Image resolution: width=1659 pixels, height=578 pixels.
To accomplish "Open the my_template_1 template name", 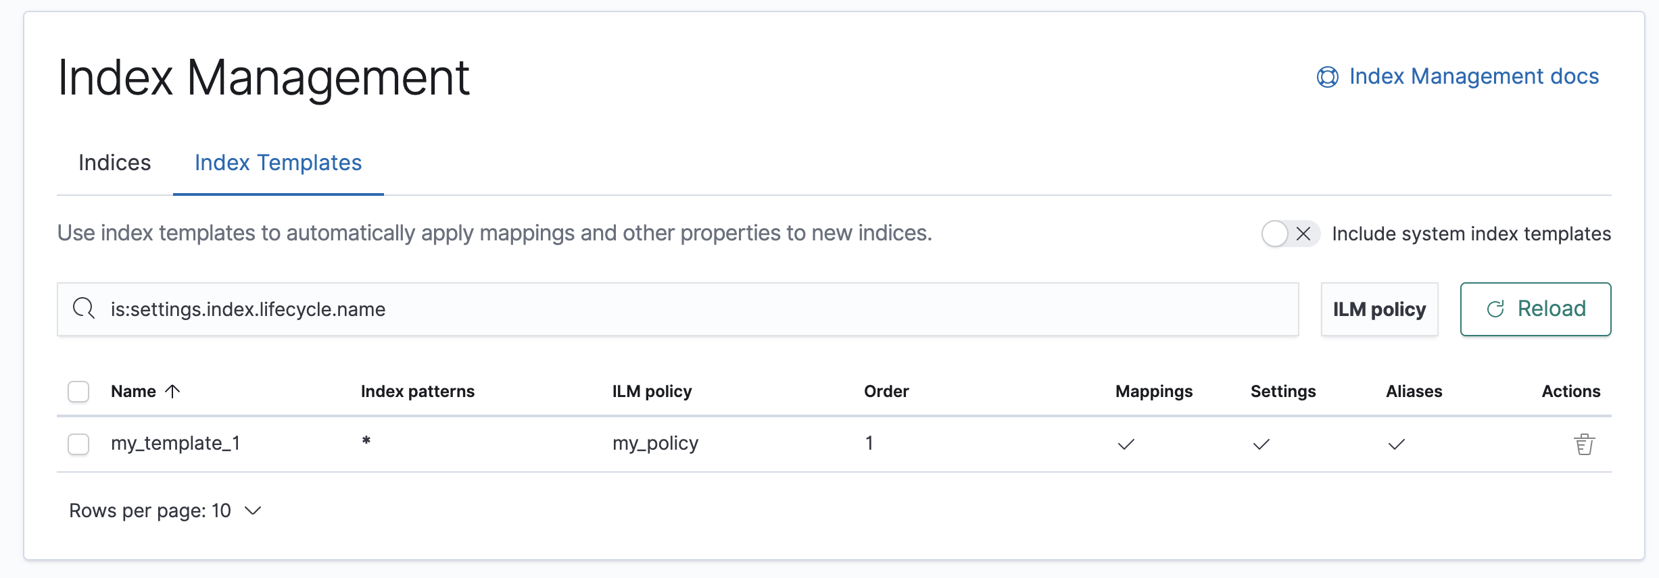I will coord(175,443).
